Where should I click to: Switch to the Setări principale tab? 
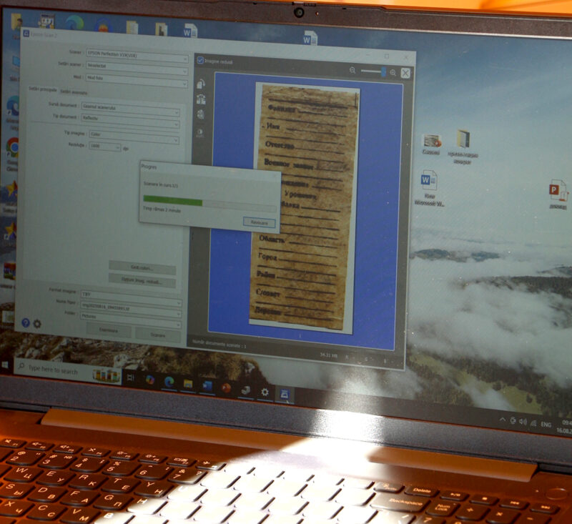pyautogui.click(x=43, y=89)
